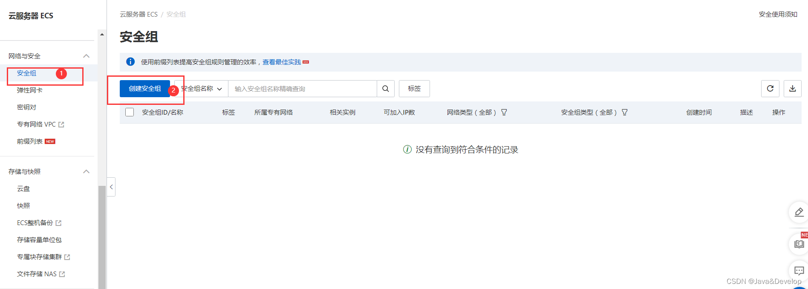The width and height of the screenshot is (808, 289).
Task: Click the 创建时间 column header
Action: coord(699,113)
